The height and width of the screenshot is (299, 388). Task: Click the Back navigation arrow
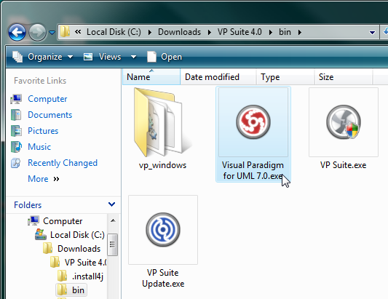pyautogui.click(x=17, y=32)
